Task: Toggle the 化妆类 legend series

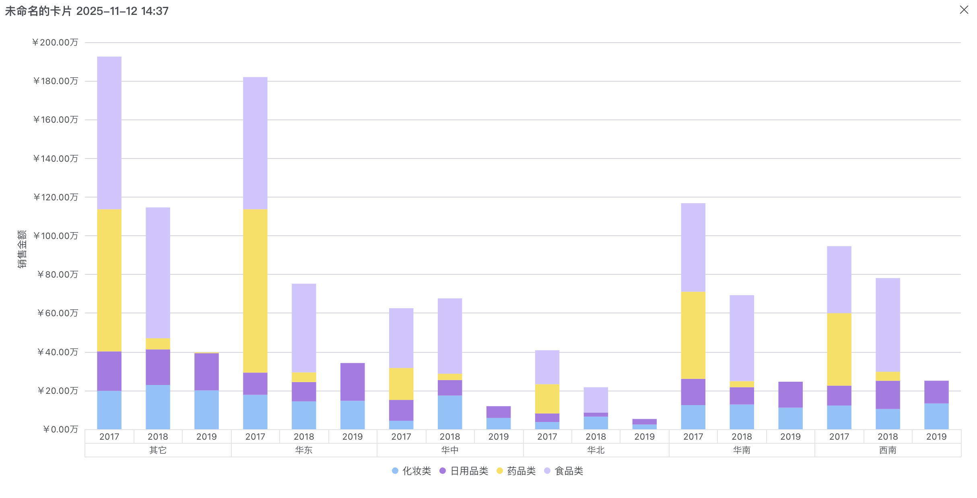Action: (x=416, y=471)
